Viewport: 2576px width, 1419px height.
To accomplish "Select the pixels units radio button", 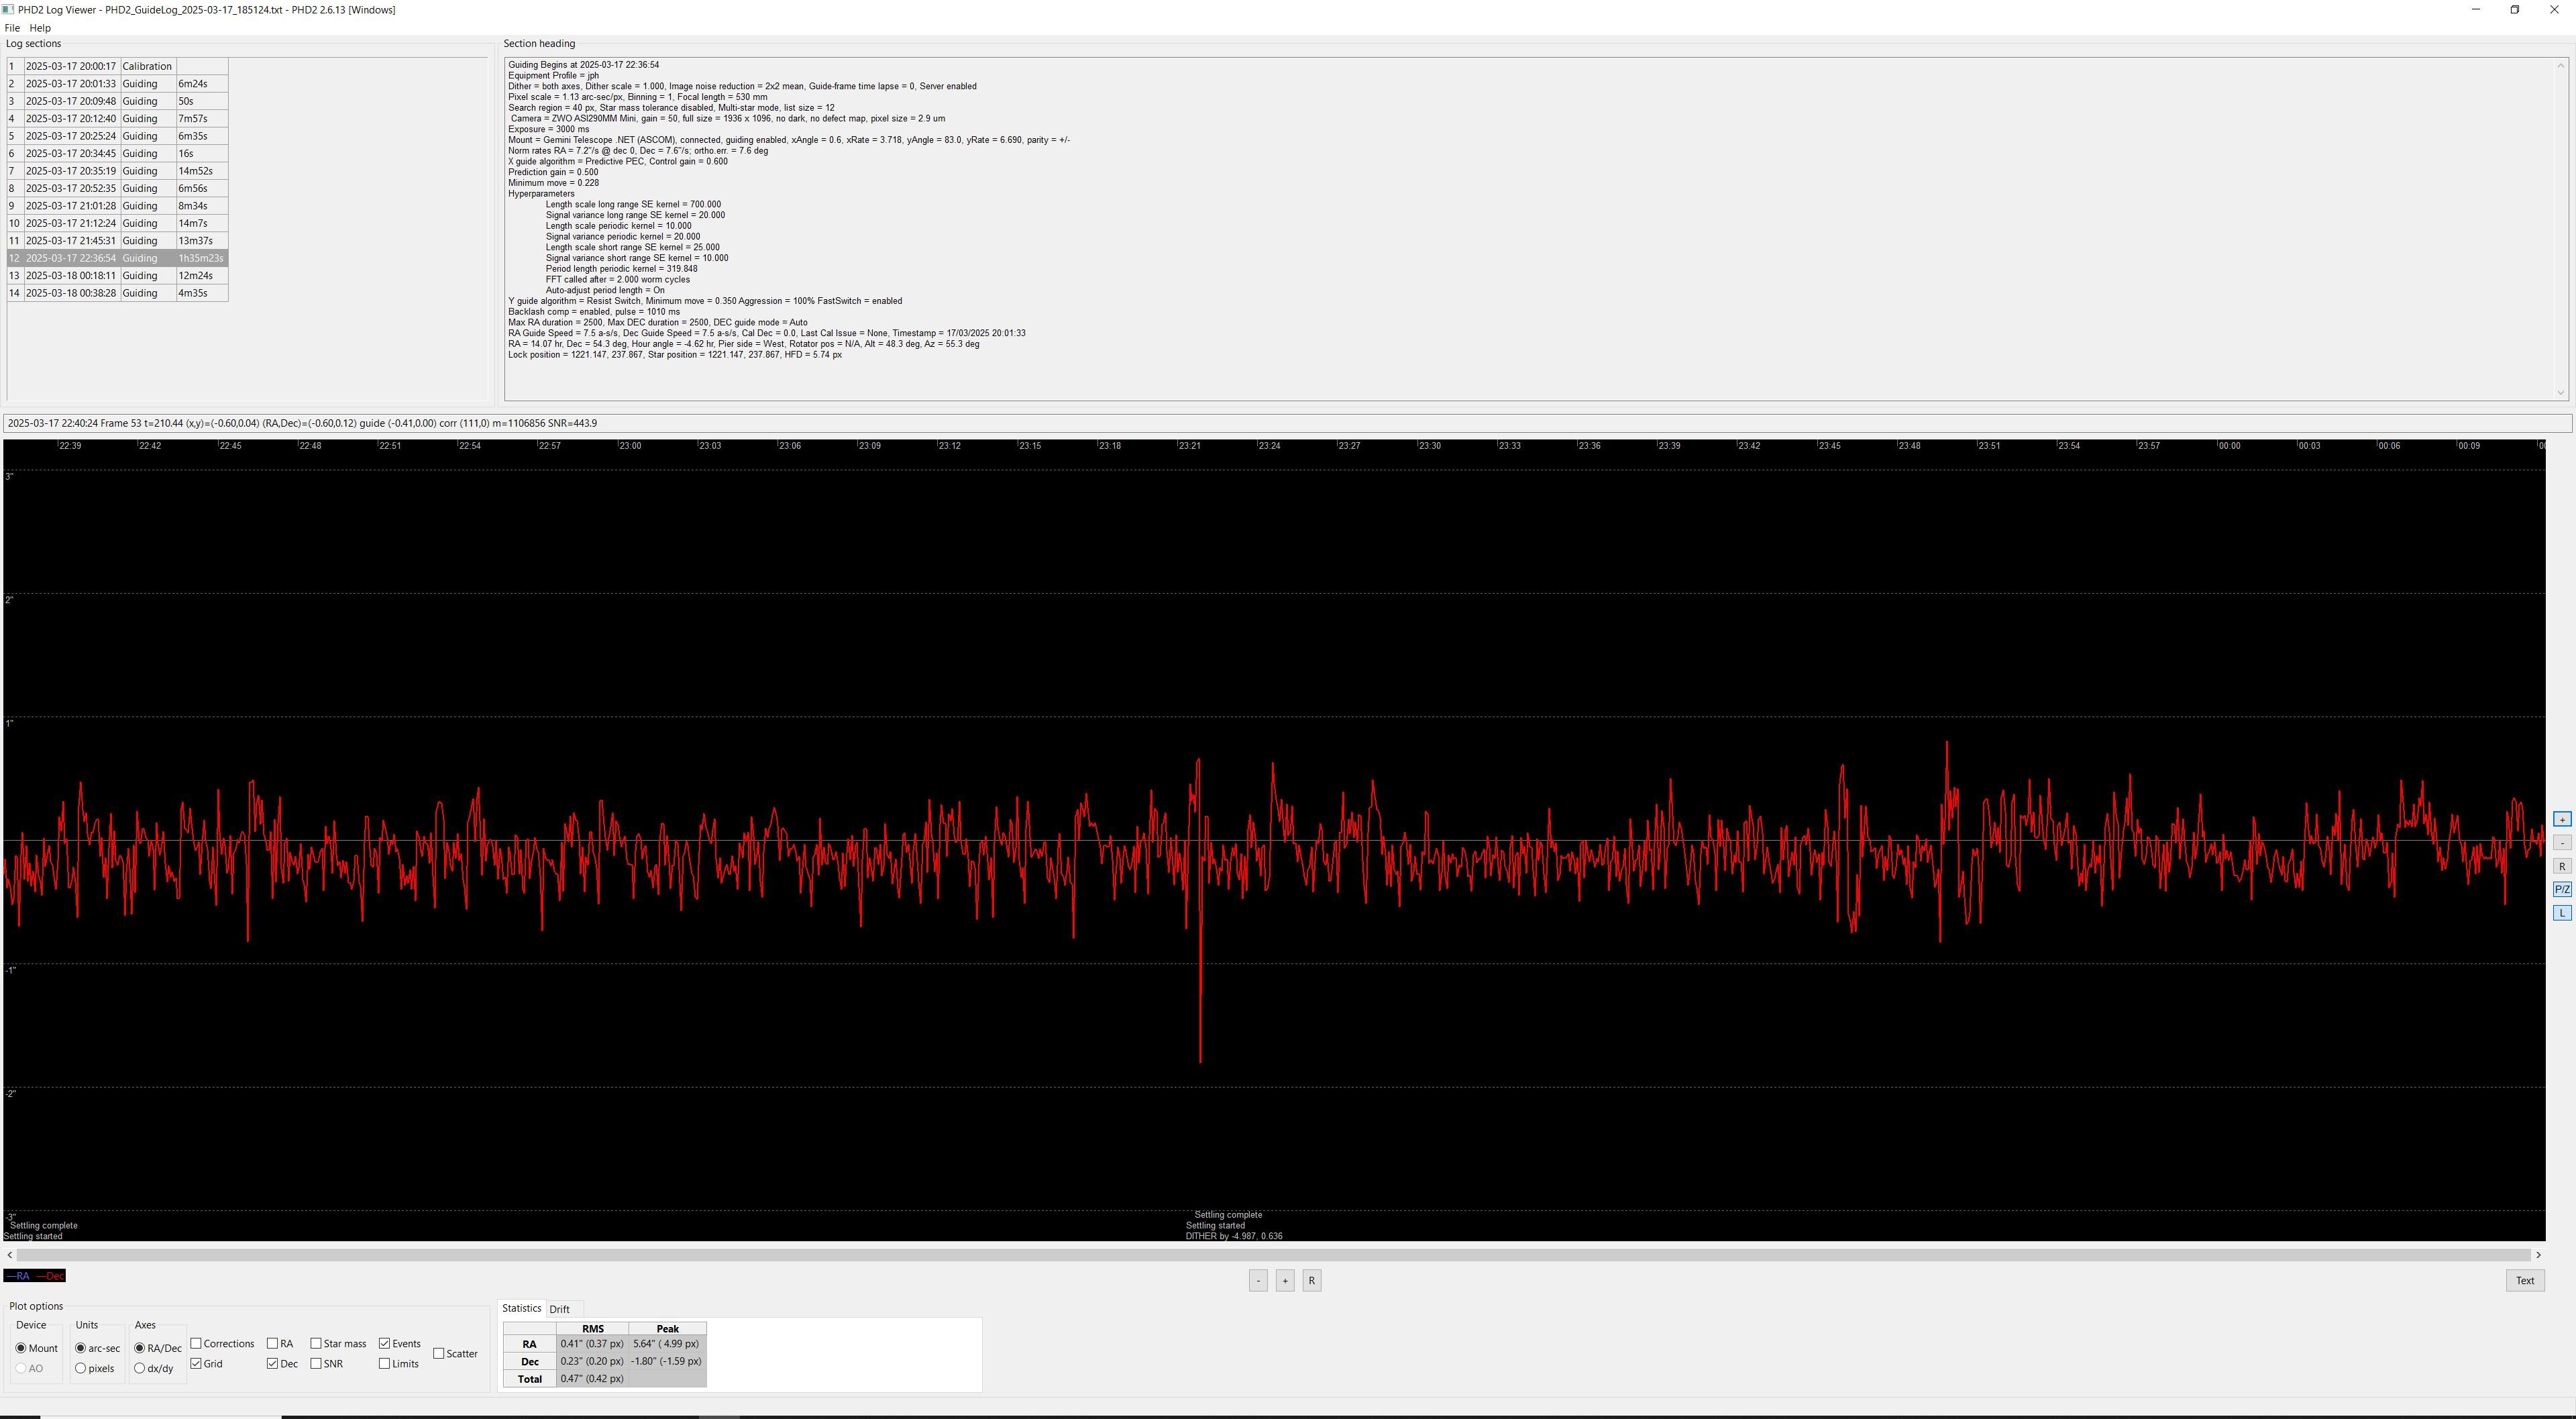I will [81, 1368].
